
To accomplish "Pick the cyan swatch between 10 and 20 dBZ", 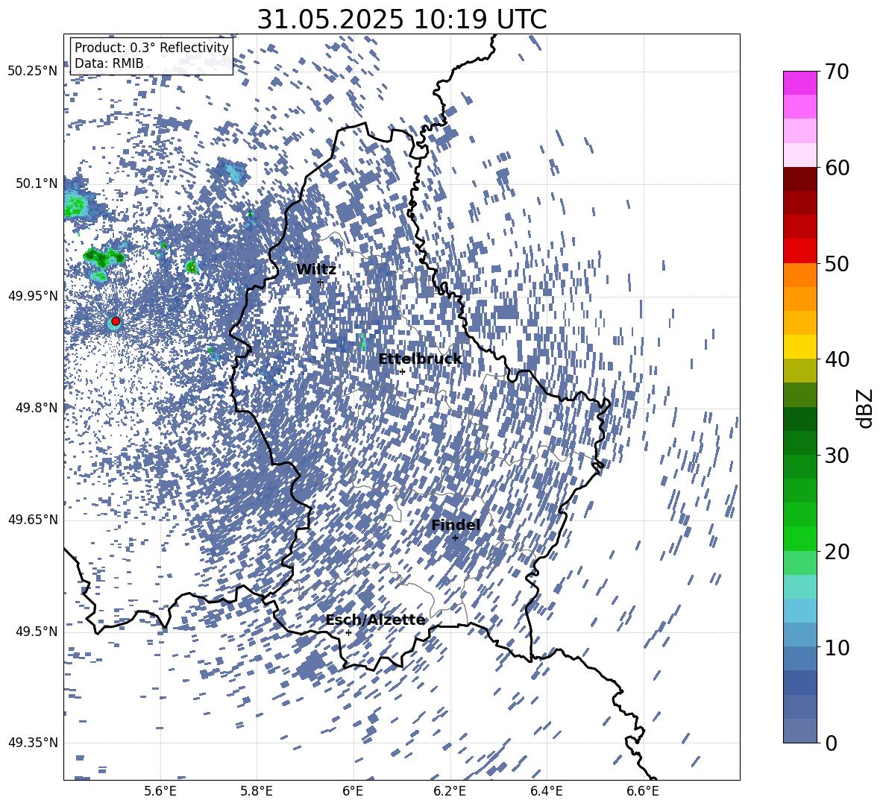I will pos(799,611).
